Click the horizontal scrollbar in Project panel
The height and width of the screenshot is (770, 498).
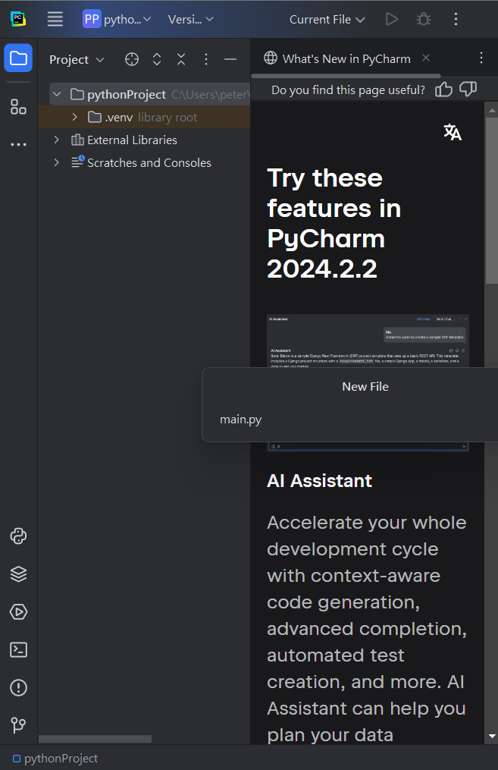[96, 739]
